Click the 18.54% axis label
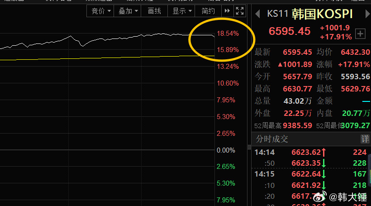This screenshot has width=371, height=206. 228,34
